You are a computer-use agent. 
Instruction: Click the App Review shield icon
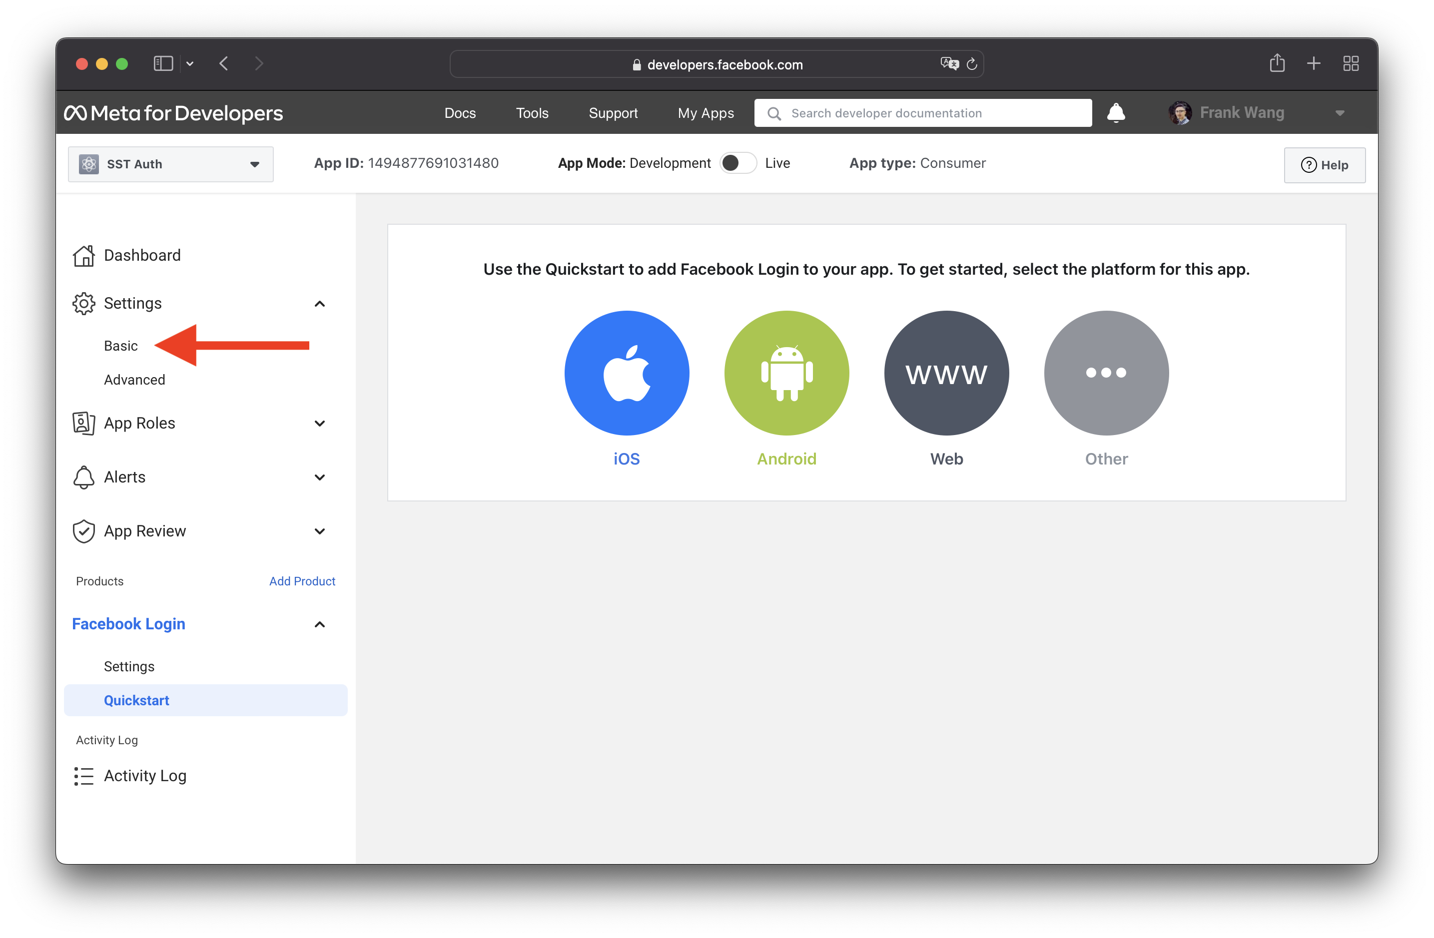84,531
